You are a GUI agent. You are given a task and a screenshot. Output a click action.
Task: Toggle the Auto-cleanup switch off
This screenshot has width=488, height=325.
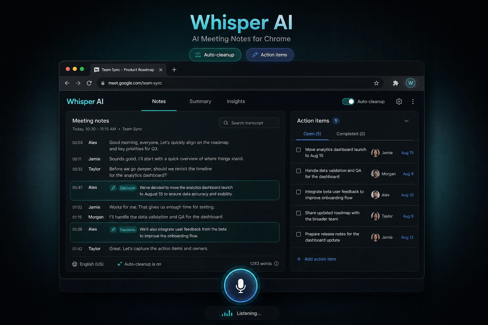pyautogui.click(x=348, y=102)
